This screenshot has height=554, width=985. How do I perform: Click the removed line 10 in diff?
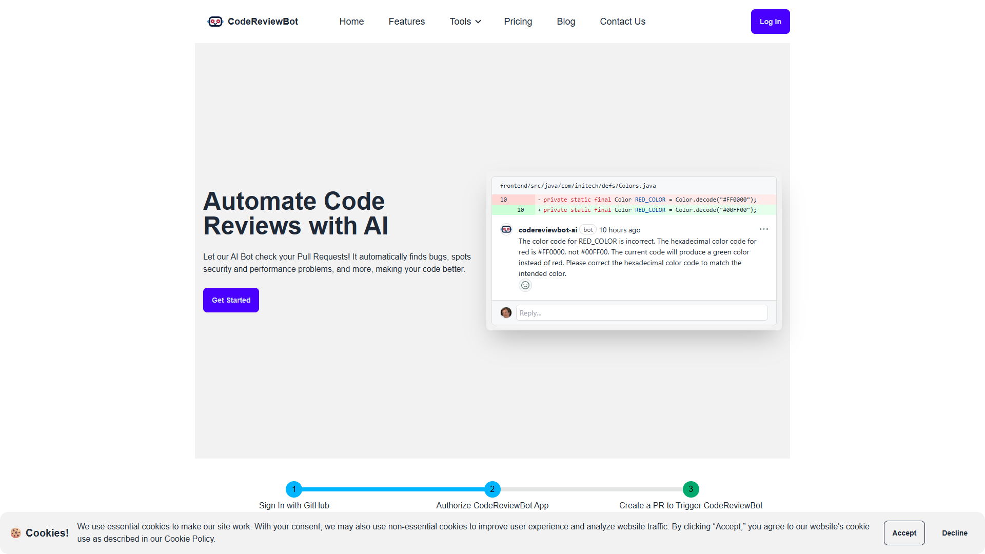[x=634, y=200]
